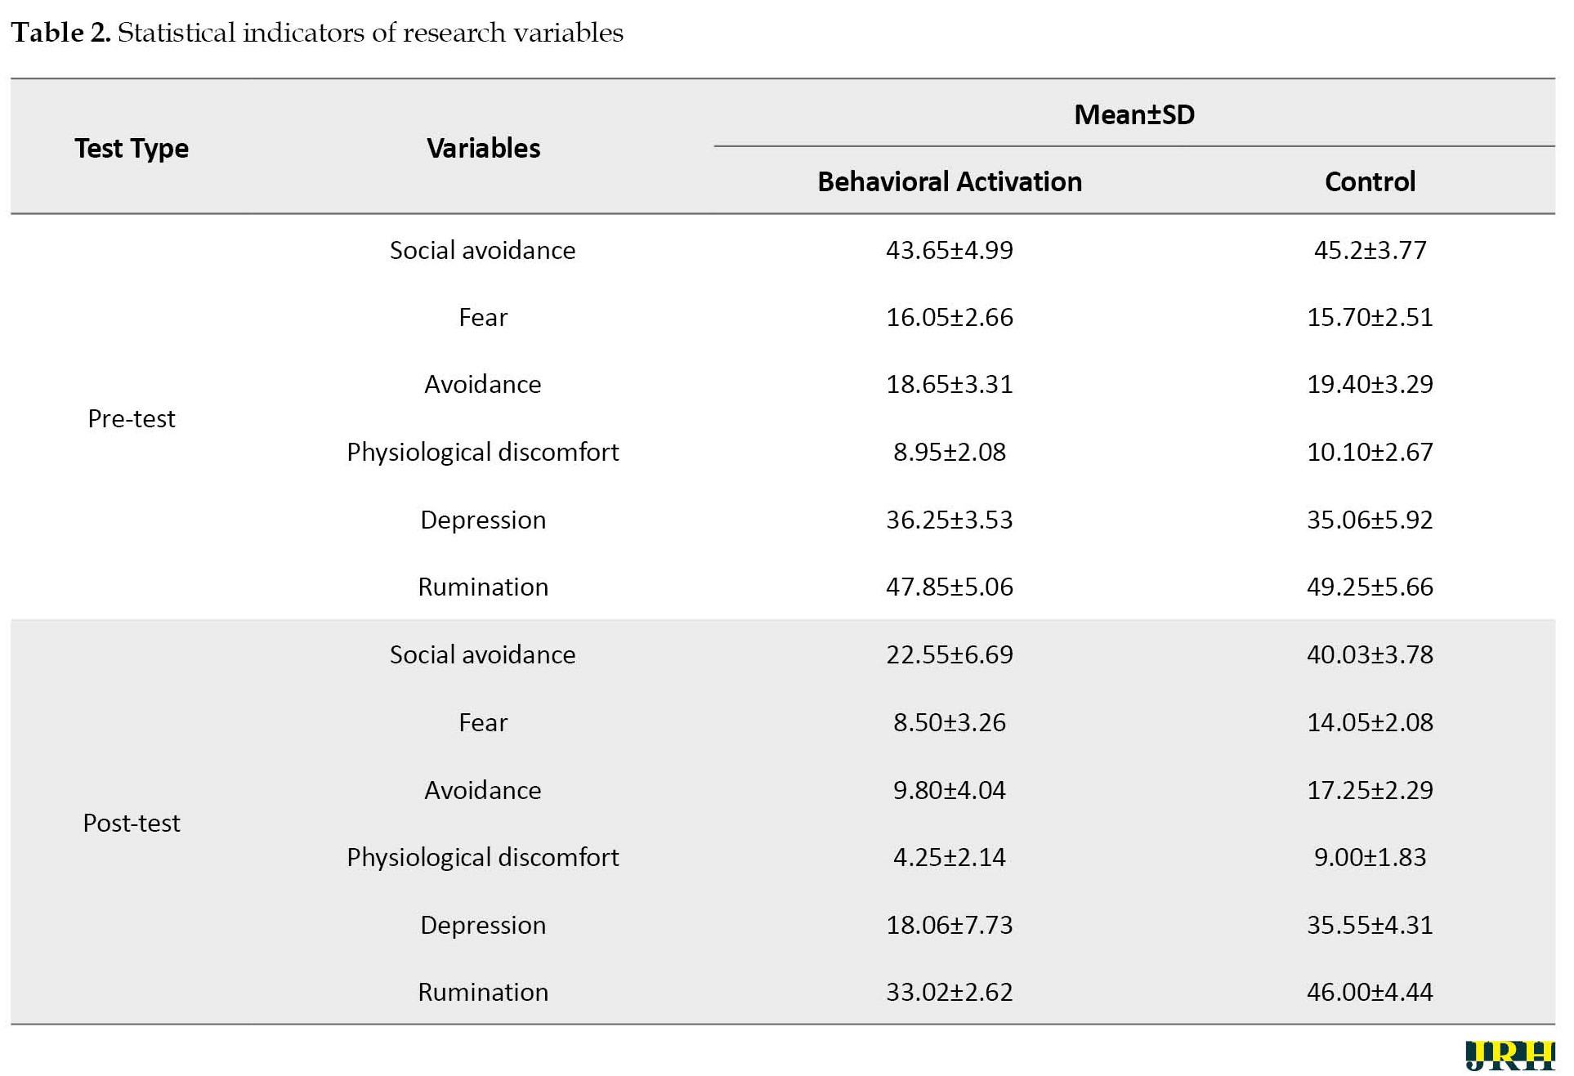
Task: Click pre-test Rumination control value 49.25±5.66
Action: (1370, 587)
